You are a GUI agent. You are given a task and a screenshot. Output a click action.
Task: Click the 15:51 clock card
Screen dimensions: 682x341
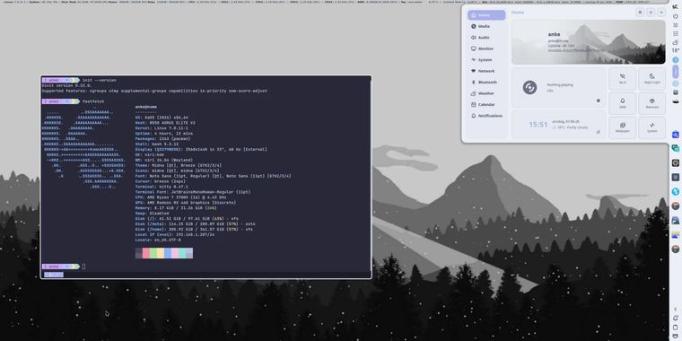tap(558, 125)
